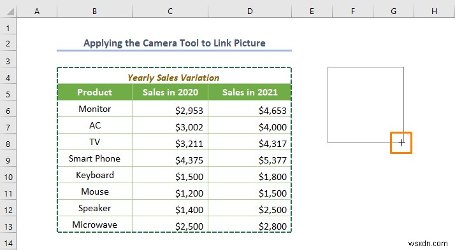Select the 'Mouse' cell
This screenshot has height=250, width=455.
coord(94,191)
